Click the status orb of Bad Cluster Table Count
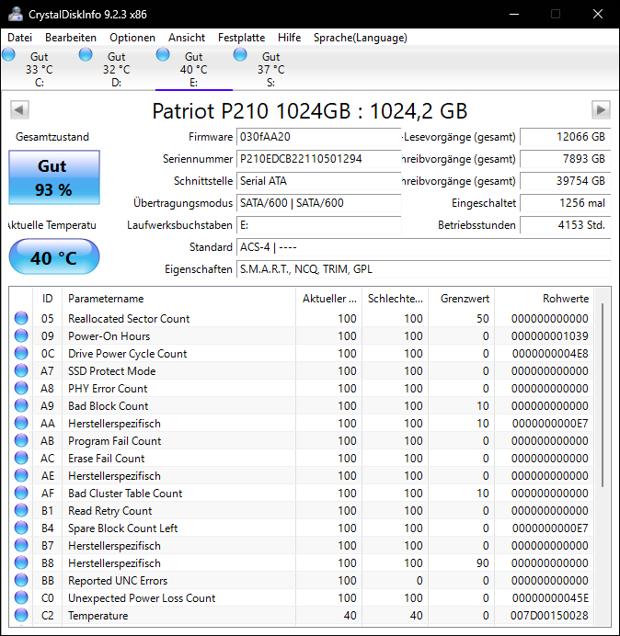The height and width of the screenshot is (636, 620). pos(21,493)
